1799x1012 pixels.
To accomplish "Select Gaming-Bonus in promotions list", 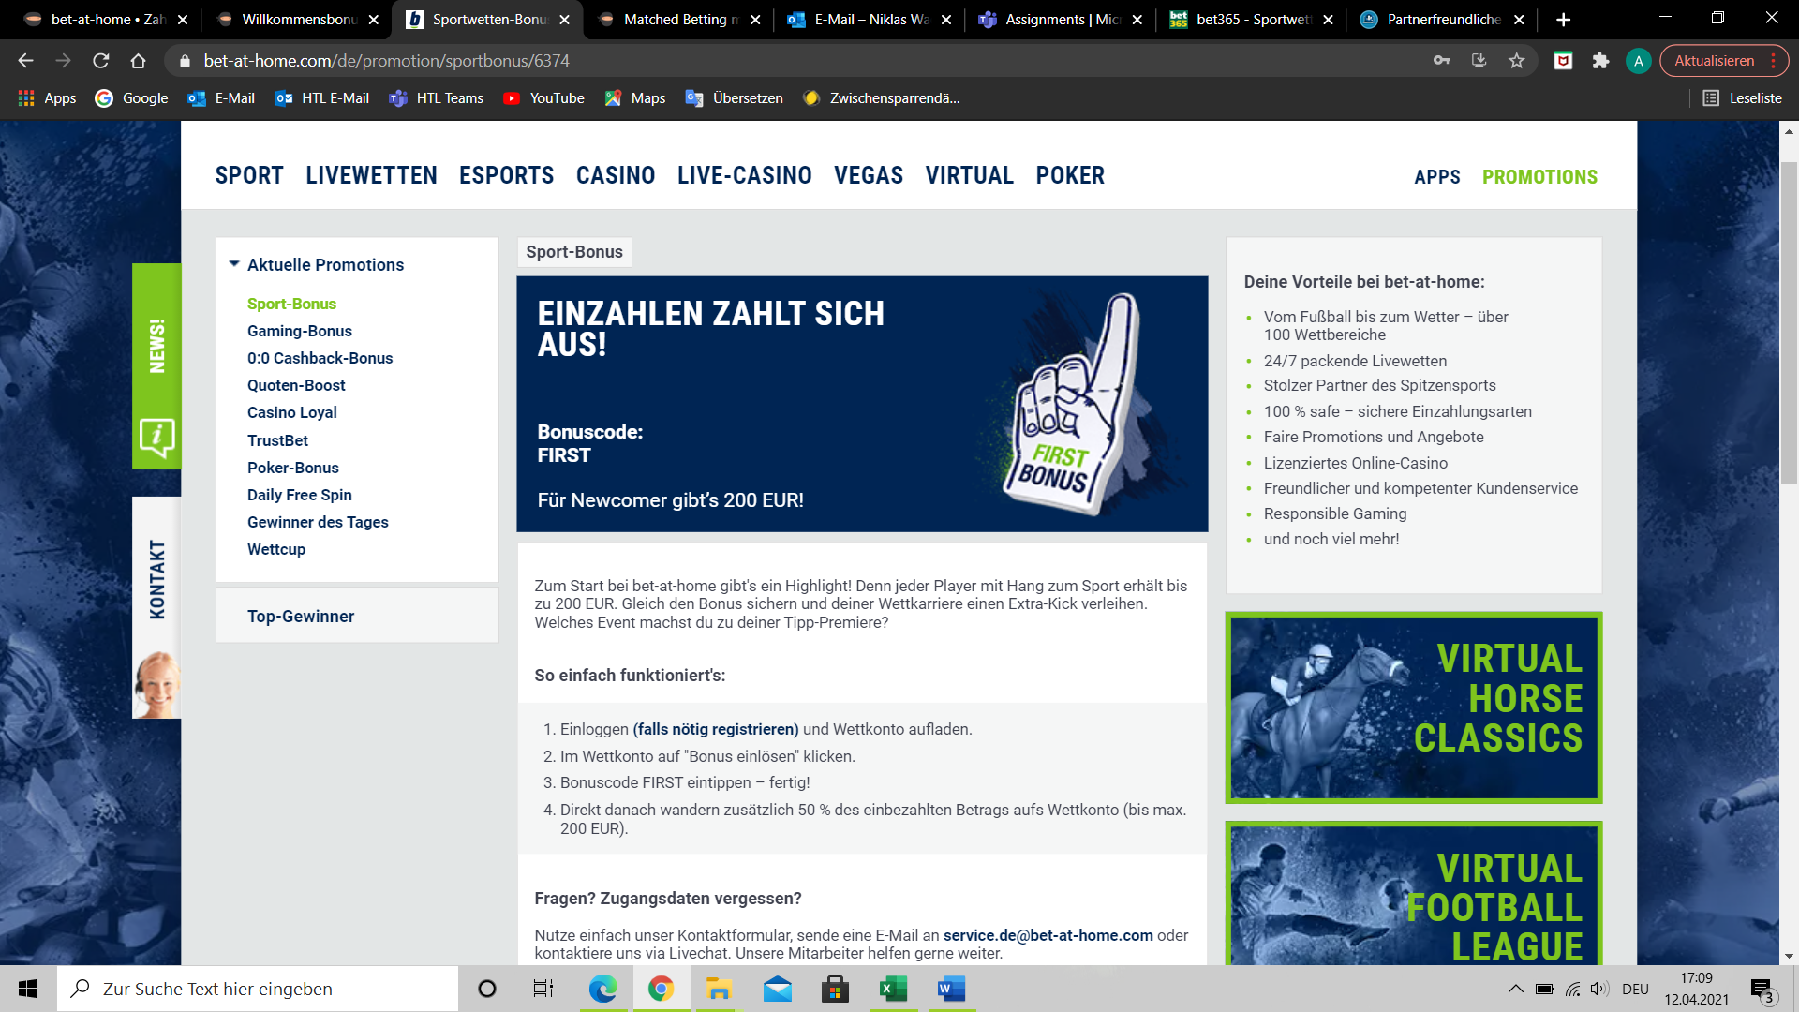I will [x=300, y=331].
